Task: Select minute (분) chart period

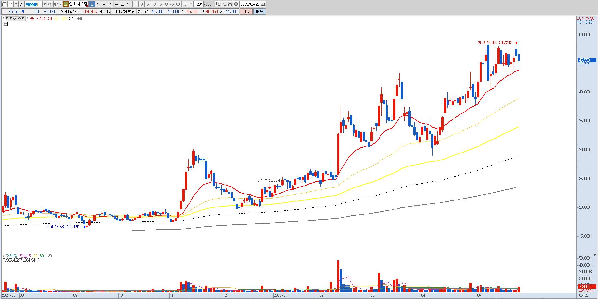Action: 117,4
